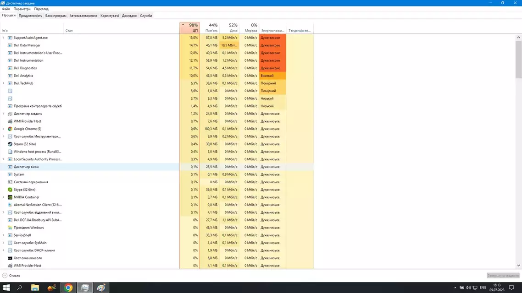Click the Skype (32 біти) process icon
522x293 pixels.
10,190
